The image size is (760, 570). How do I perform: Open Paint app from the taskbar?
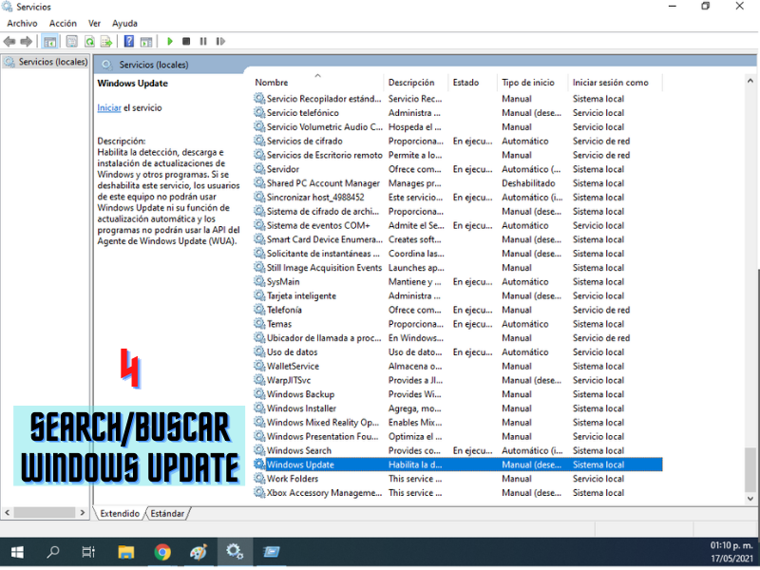pyautogui.click(x=199, y=552)
